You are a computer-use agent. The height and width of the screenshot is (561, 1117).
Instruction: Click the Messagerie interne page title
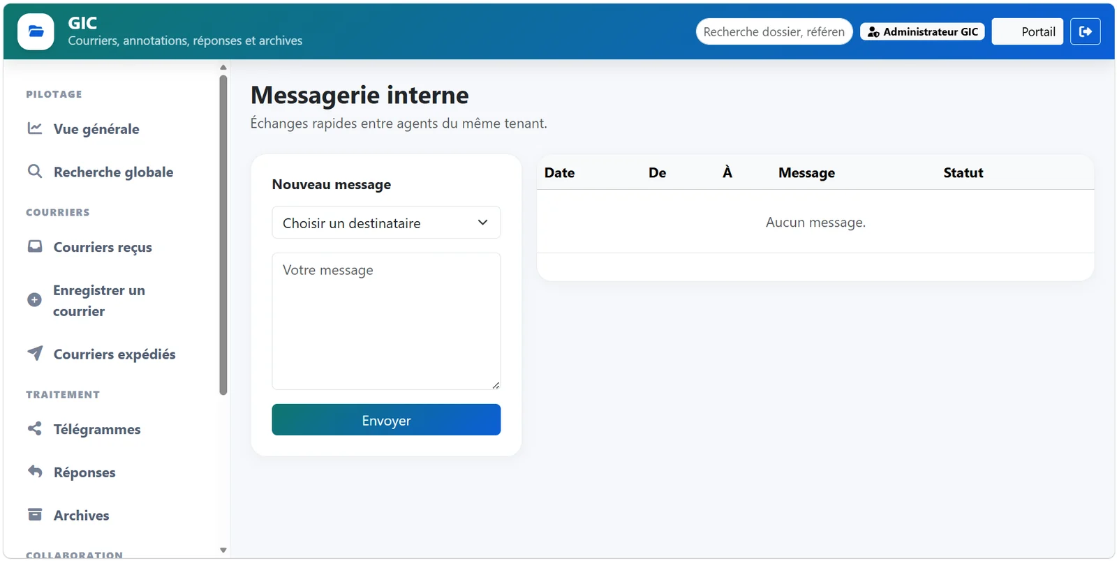(x=360, y=95)
